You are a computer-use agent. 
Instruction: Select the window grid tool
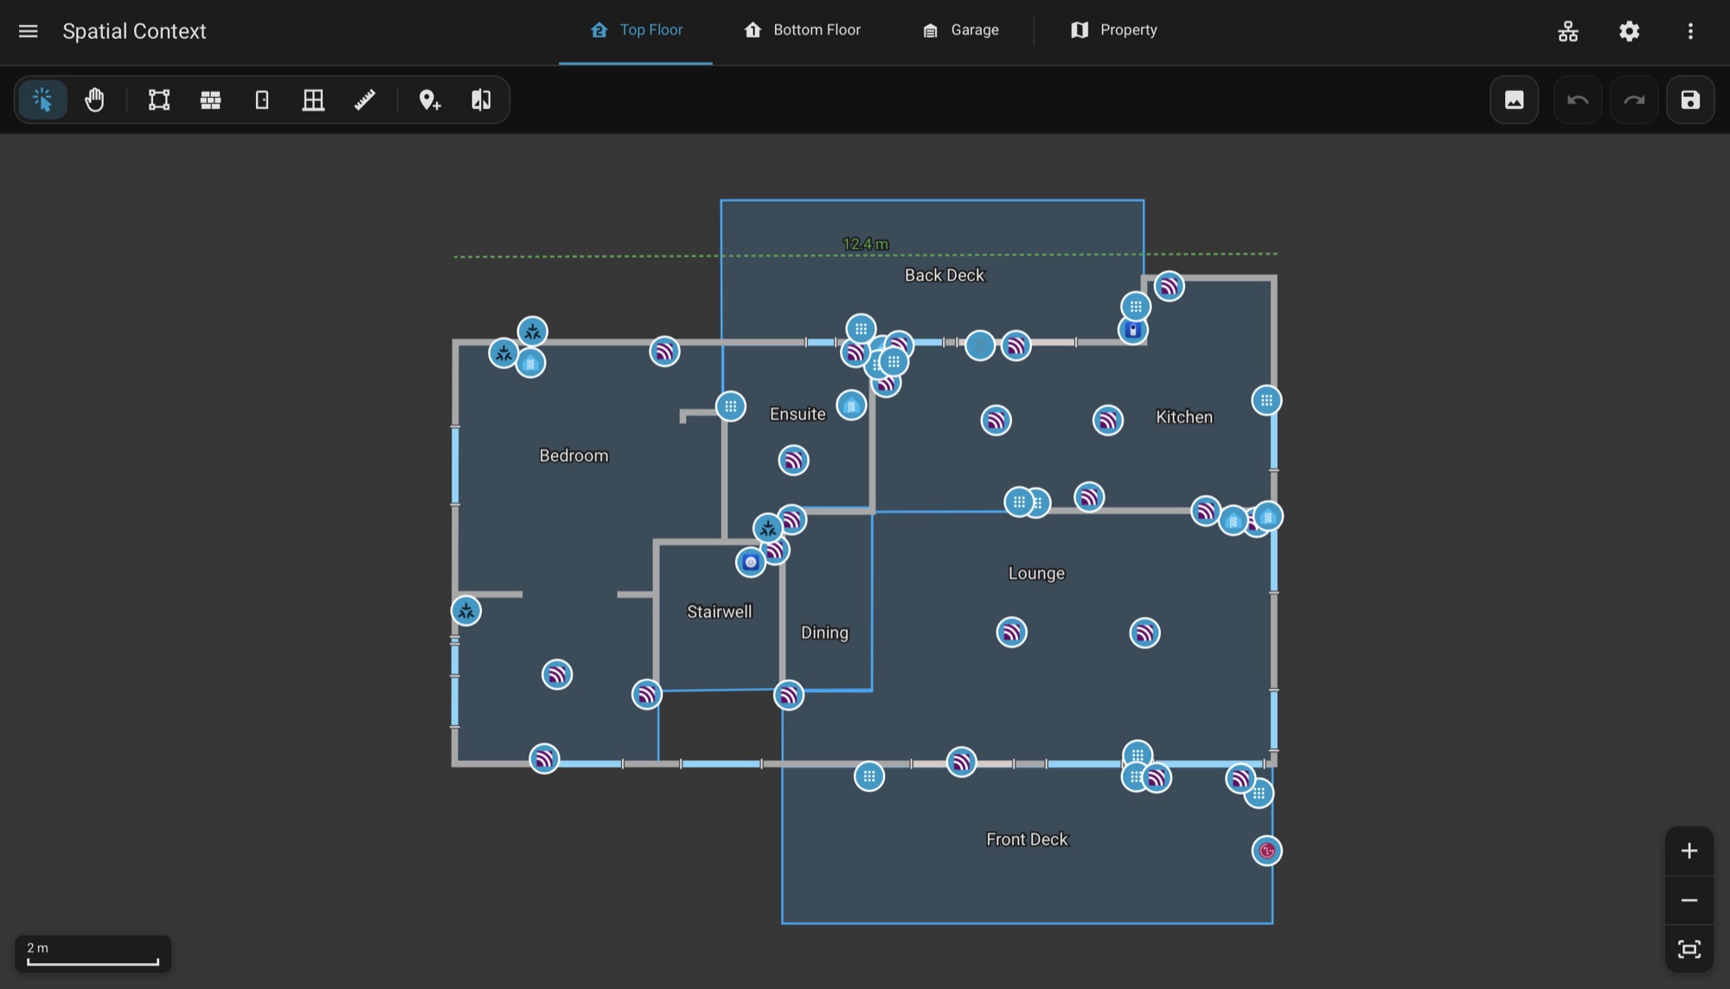(x=313, y=100)
